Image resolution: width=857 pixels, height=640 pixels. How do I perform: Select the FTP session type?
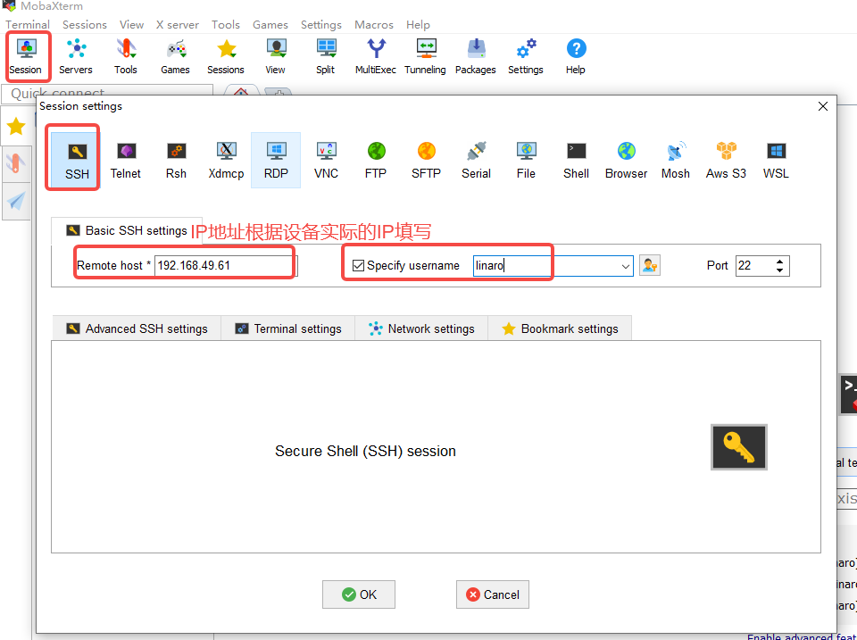[376, 160]
